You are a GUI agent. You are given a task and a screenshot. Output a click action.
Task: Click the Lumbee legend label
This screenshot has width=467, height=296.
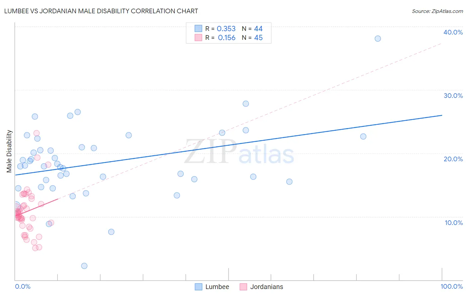click(217, 287)
